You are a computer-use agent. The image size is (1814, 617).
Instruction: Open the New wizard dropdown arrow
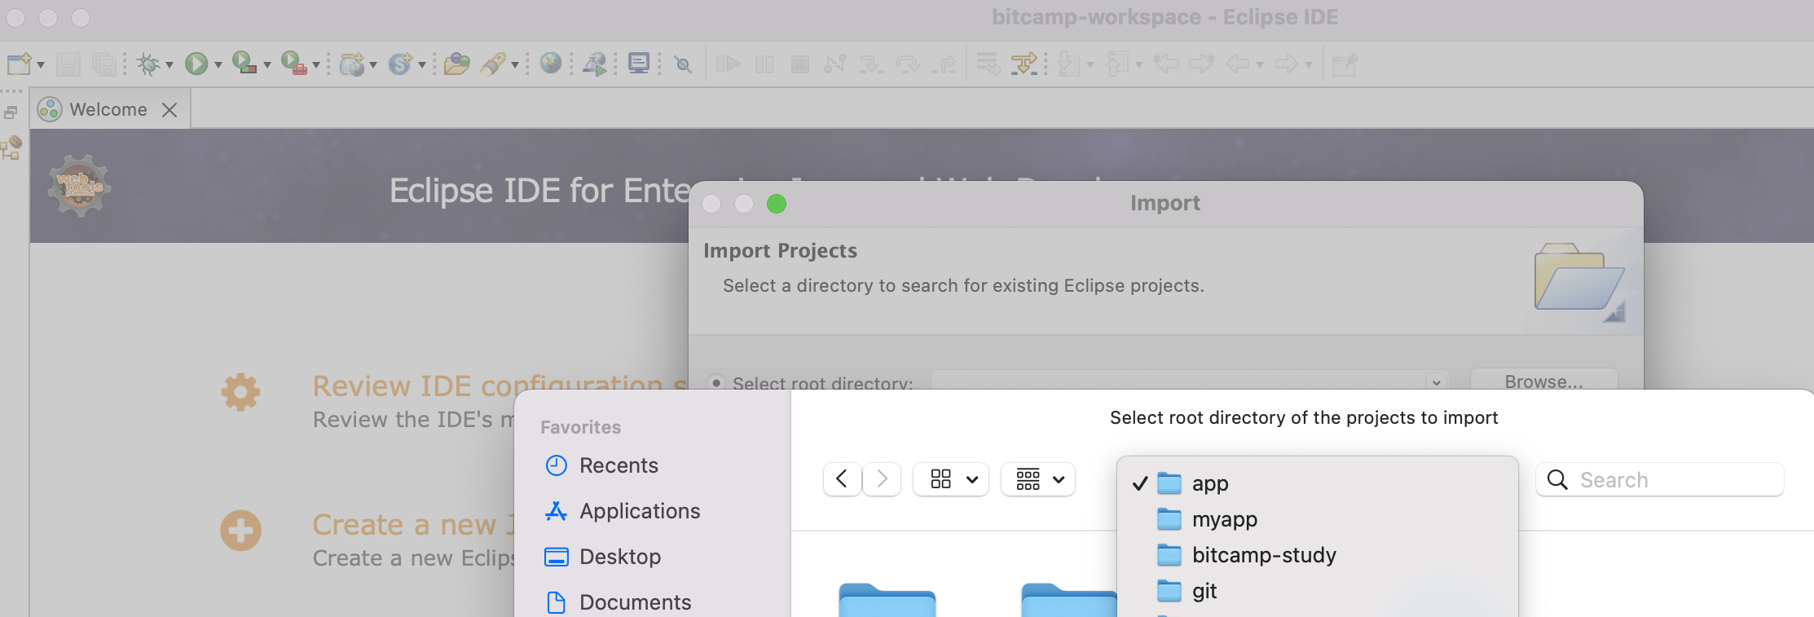41,64
